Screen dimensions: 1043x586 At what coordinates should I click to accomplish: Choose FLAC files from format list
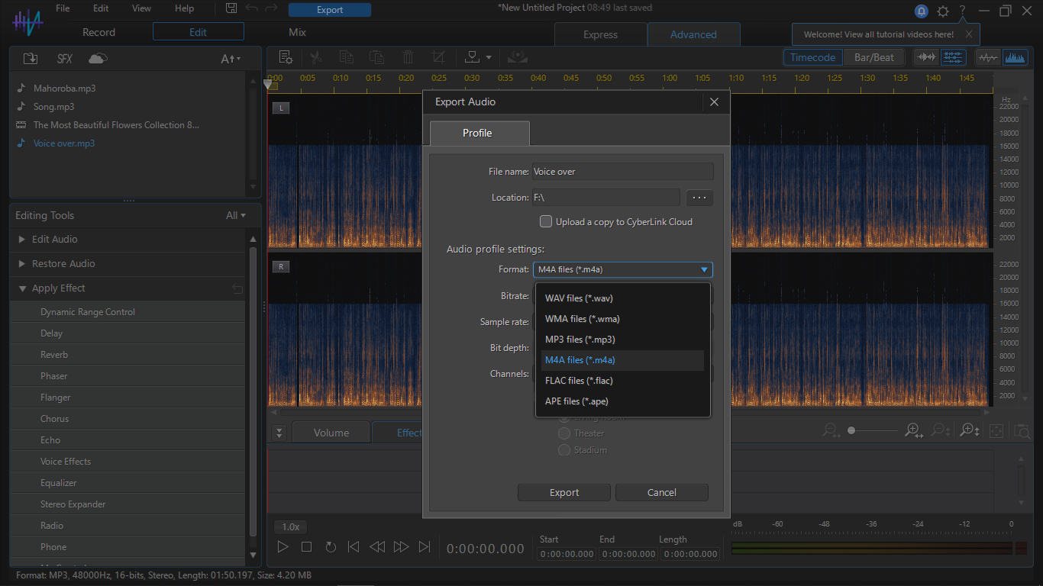click(x=579, y=381)
